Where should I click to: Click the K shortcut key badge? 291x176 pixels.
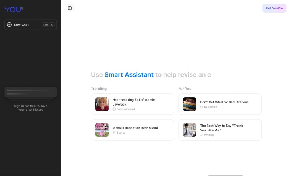(52, 25)
